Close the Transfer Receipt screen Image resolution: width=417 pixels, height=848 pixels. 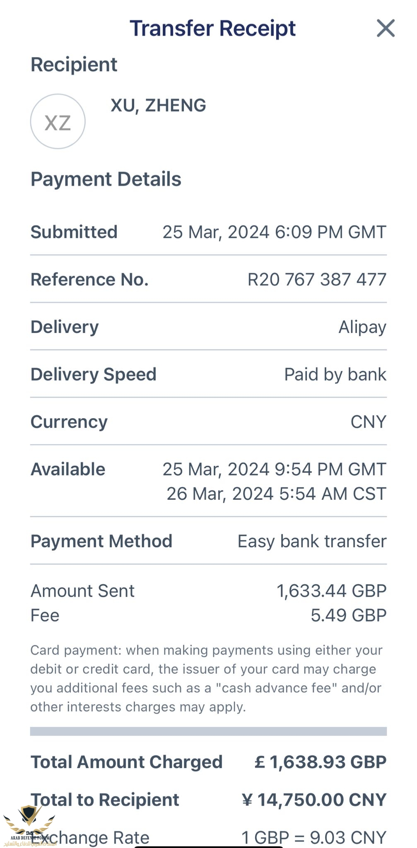[x=386, y=28]
